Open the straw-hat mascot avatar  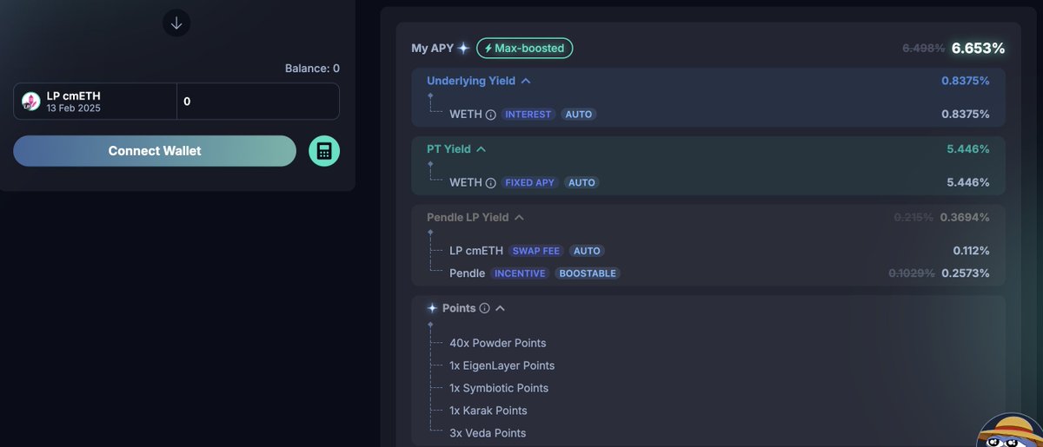pyautogui.click(x=1010, y=431)
